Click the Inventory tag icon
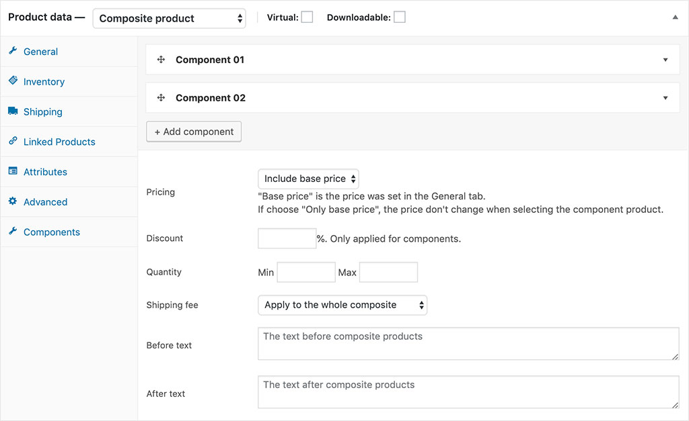689x421 pixels. (13, 81)
